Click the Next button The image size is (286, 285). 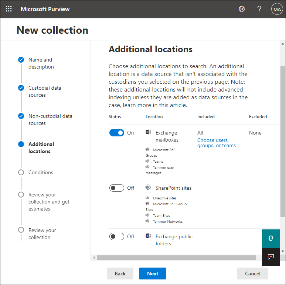(x=153, y=274)
